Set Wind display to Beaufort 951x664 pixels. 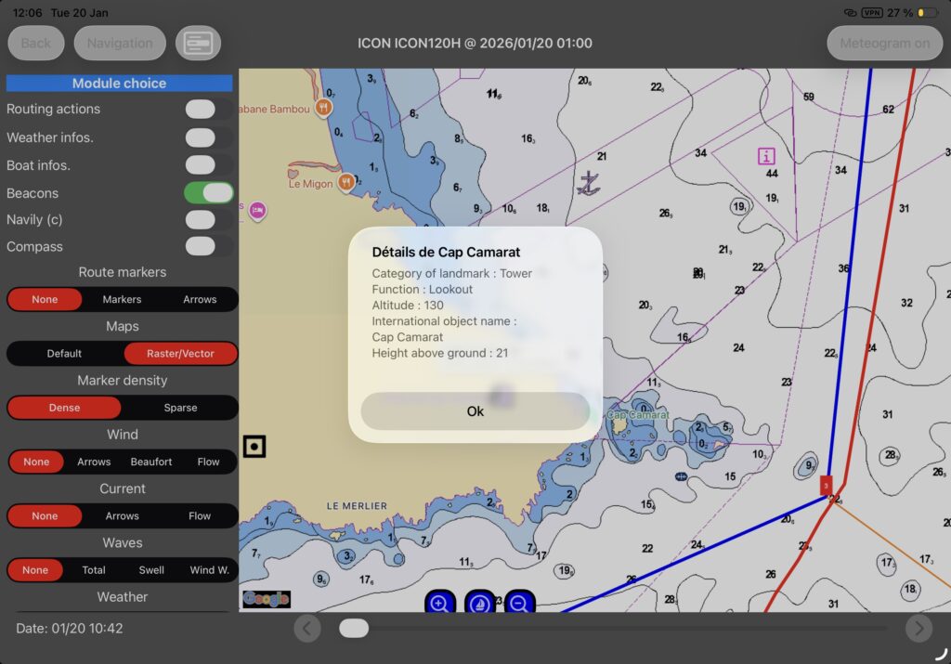coord(151,462)
